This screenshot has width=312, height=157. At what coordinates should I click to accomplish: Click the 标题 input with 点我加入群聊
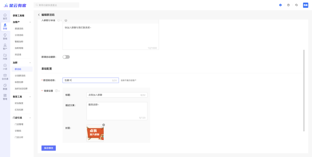click(x=117, y=95)
